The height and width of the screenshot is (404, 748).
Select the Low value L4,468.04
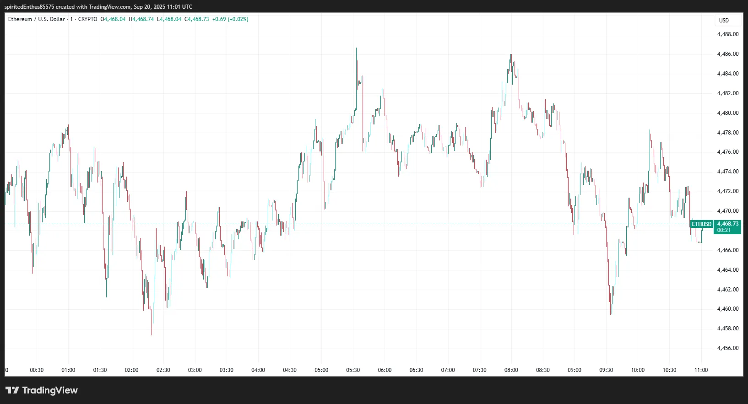pyautogui.click(x=169, y=19)
